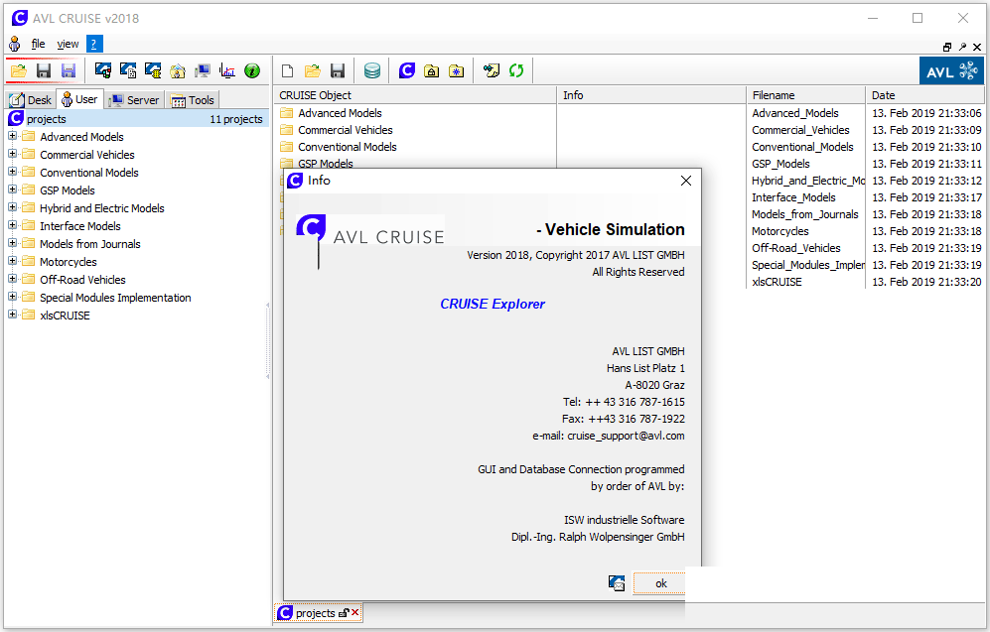Image resolution: width=990 pixels, height=632 pixels.
Task: Switch to the Tools tab
Action: [194, 99]
